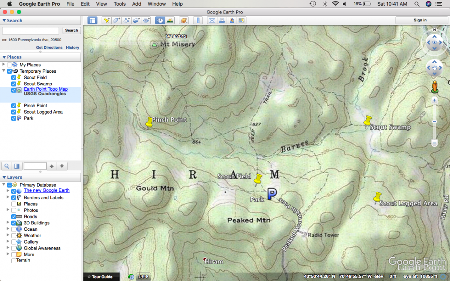Uncheck the Earth Point Topo Map checkbox
Viewport: 450px width, 281px height.
coord(14,90)
